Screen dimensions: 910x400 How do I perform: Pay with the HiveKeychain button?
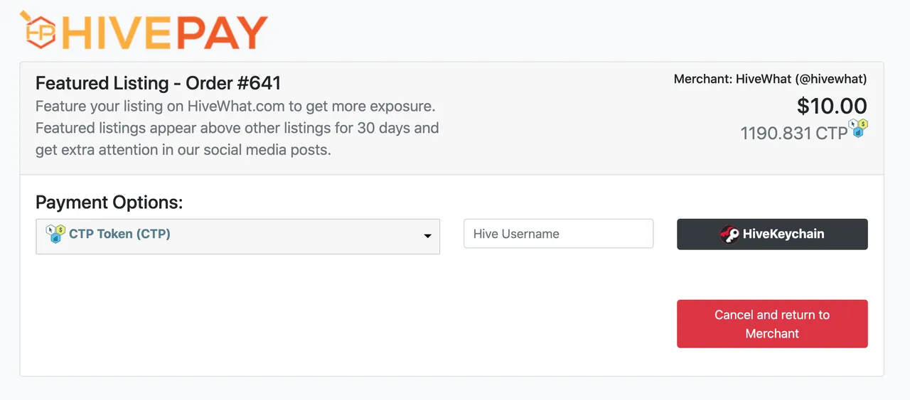772,234
